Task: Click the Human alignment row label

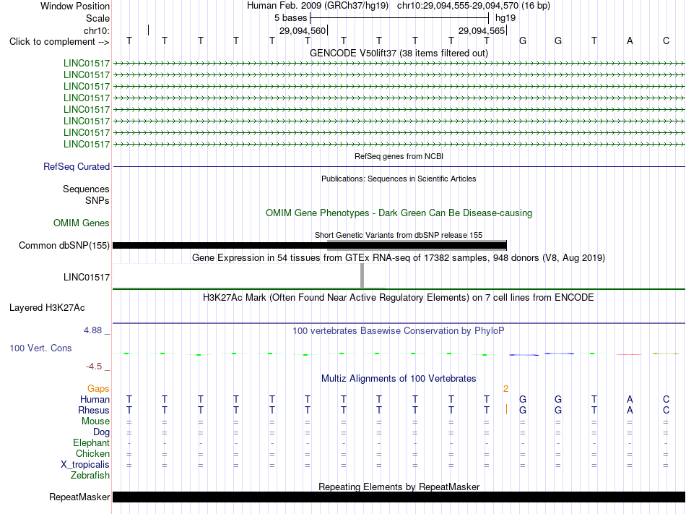Action: pos(95,399)
